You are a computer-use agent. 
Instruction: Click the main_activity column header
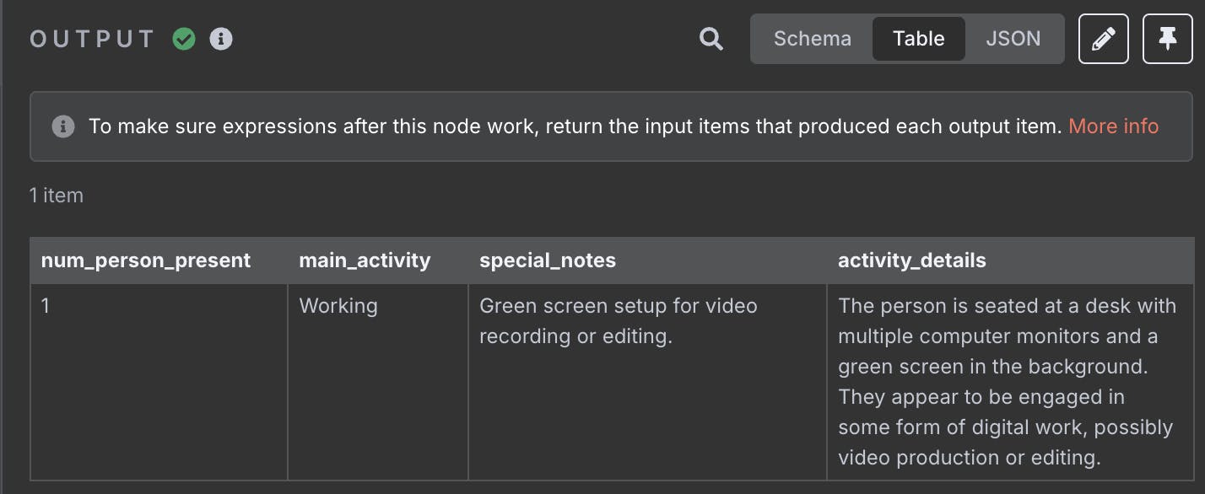click(378, 260)
